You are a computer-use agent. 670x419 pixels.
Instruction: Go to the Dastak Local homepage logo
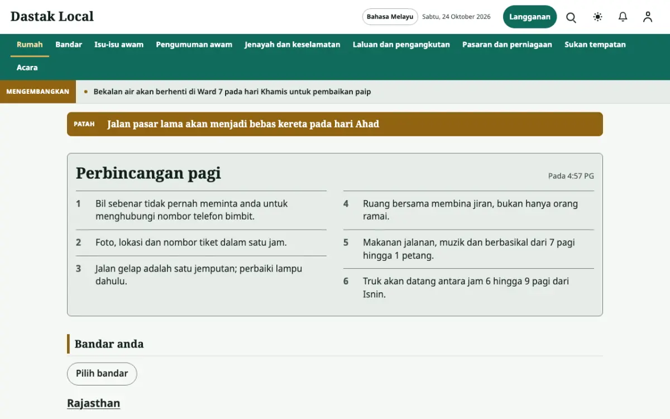click(x=52, y=16)
